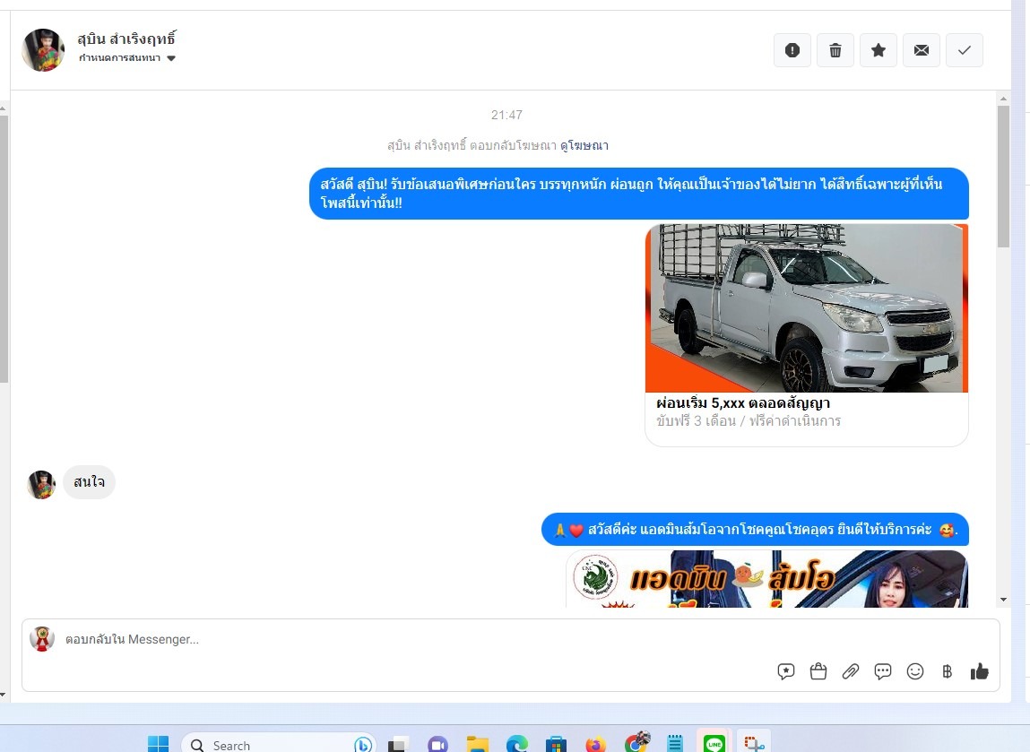Viewport: 1030px width, 752px height.
Task: Open LINE app from the taskbar
Action: (714, 743)
